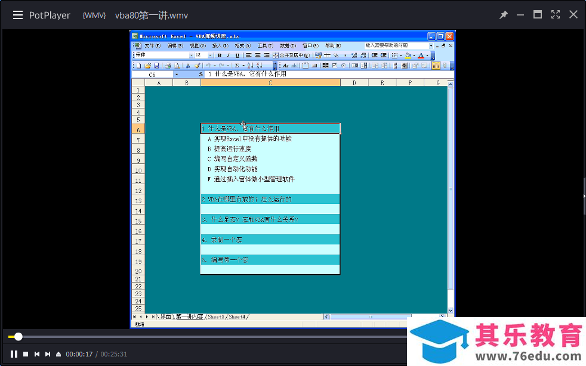The image size is (586, 366).
Task: Open the PotPlayer hamburger menu
Action: pos(17,15)
